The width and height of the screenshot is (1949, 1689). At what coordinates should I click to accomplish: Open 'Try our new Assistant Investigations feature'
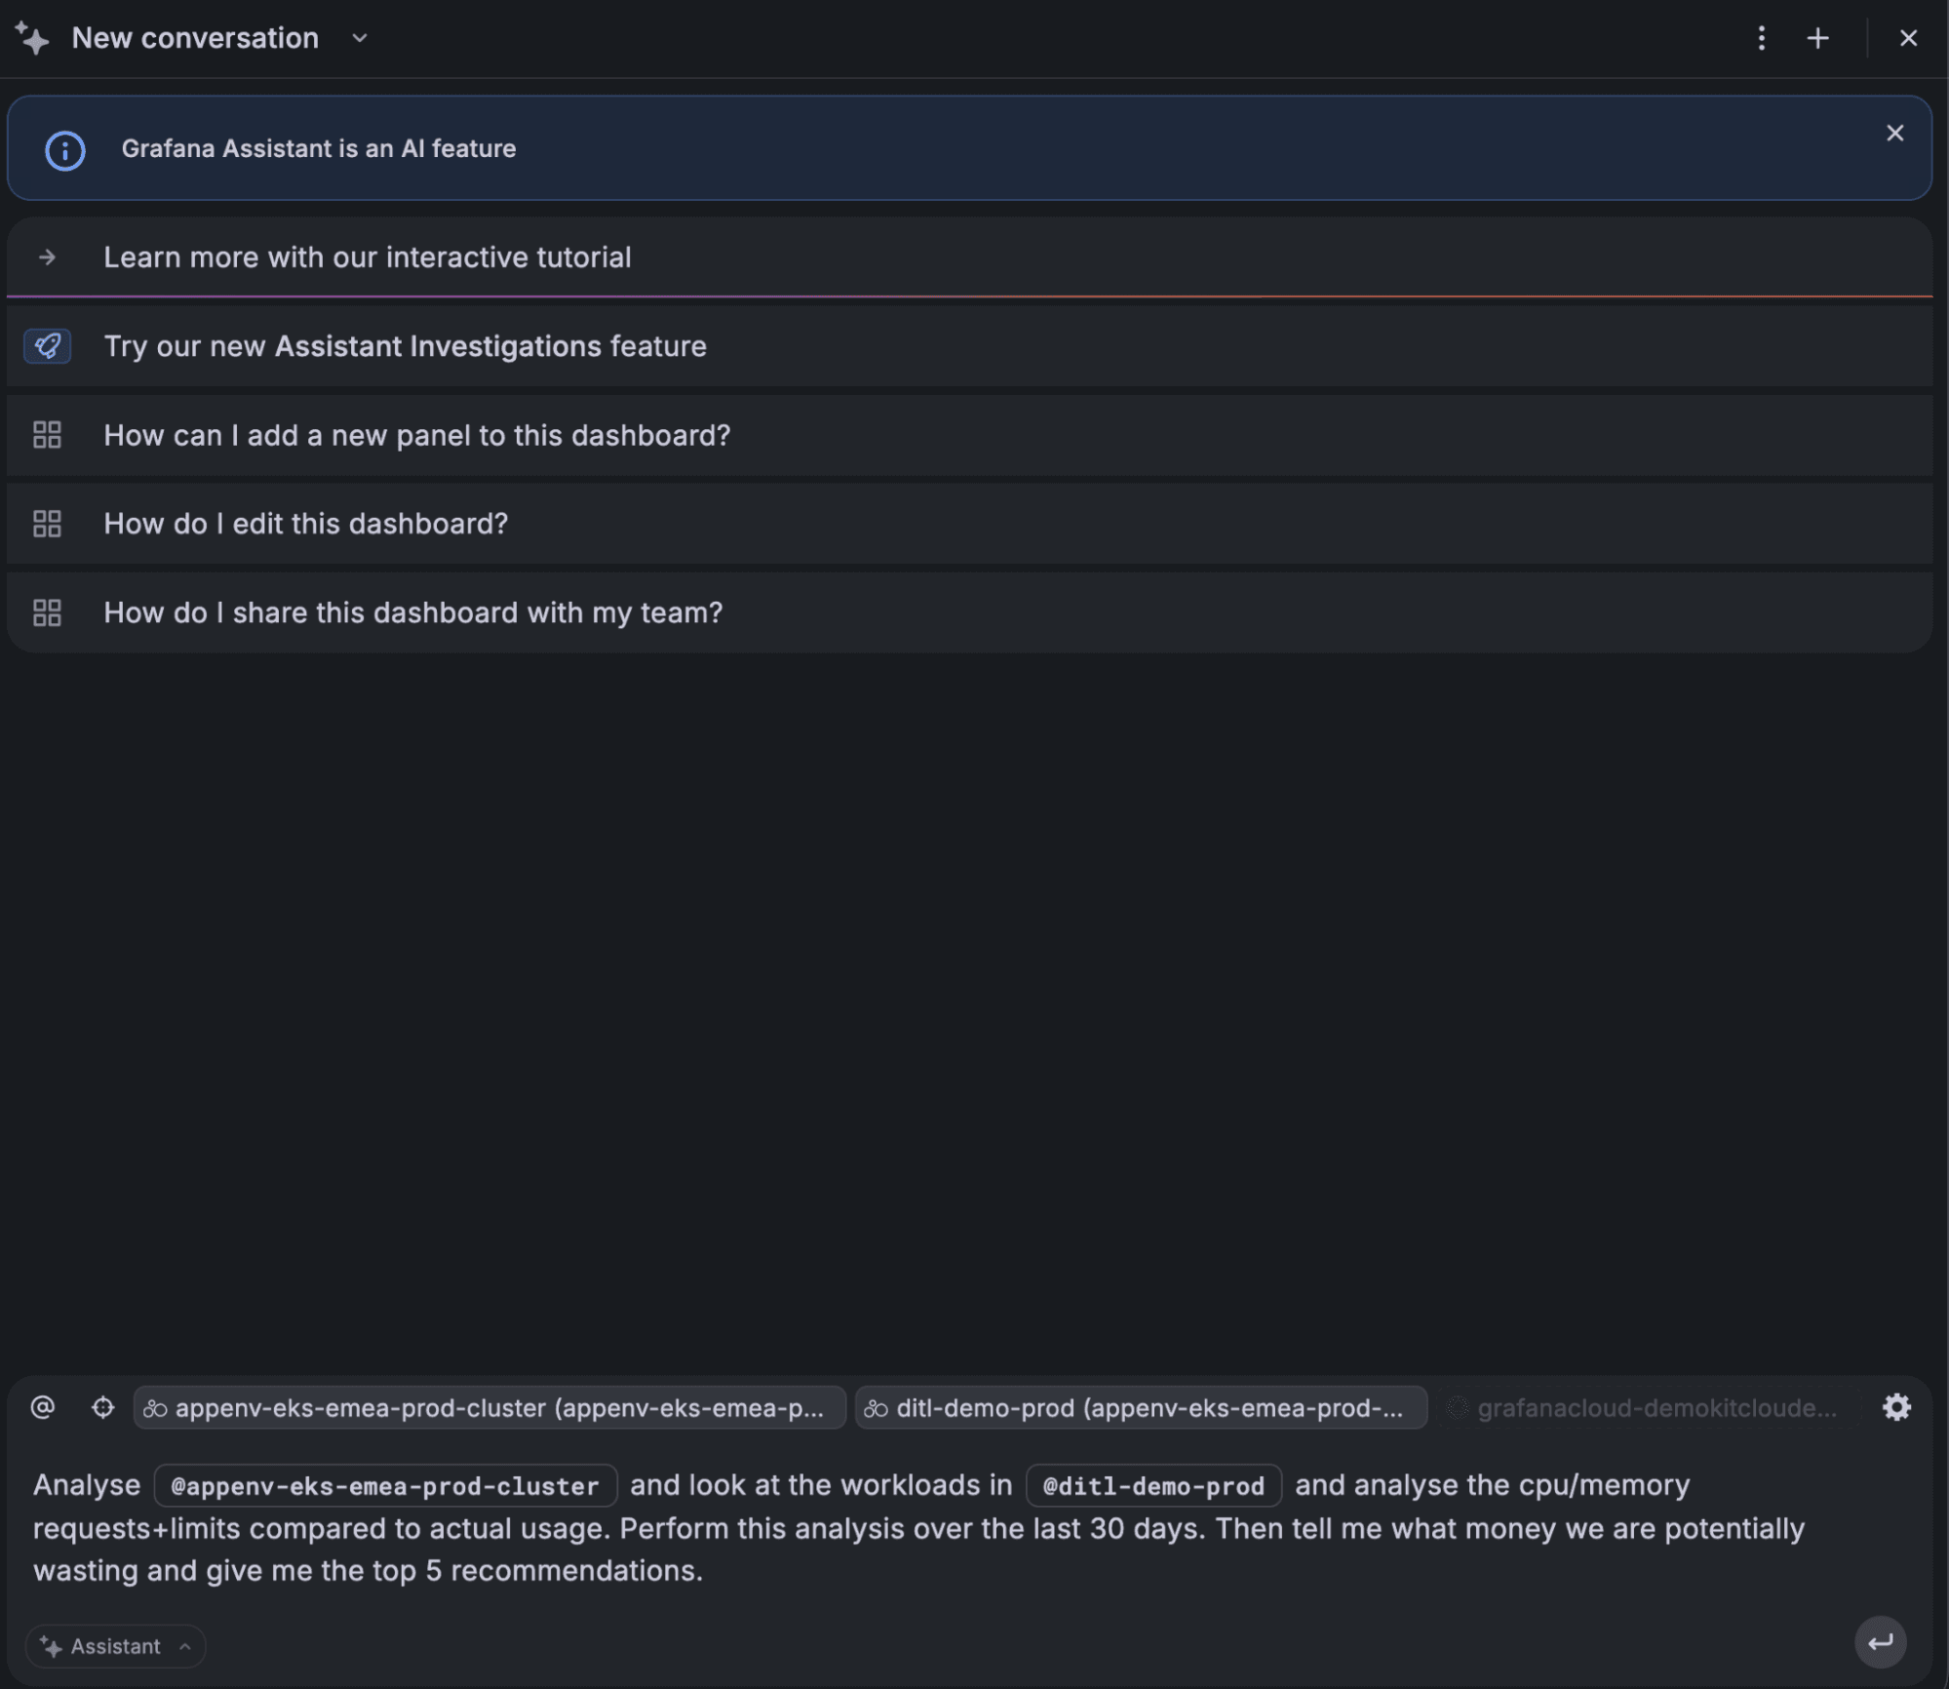tap(405, 346)
